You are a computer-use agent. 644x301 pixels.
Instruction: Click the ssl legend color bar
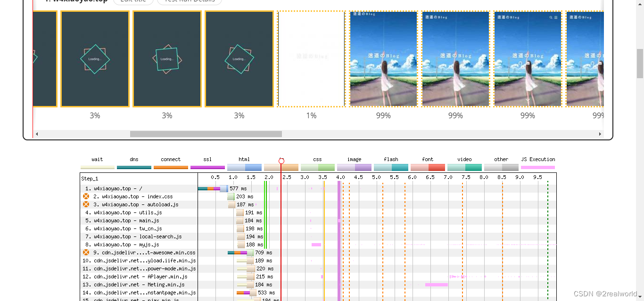(207, 167)
